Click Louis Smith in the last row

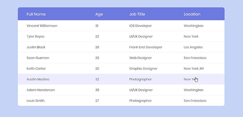[x=36, y=101]
